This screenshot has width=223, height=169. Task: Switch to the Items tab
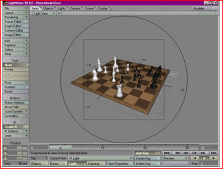coord(35,8)
